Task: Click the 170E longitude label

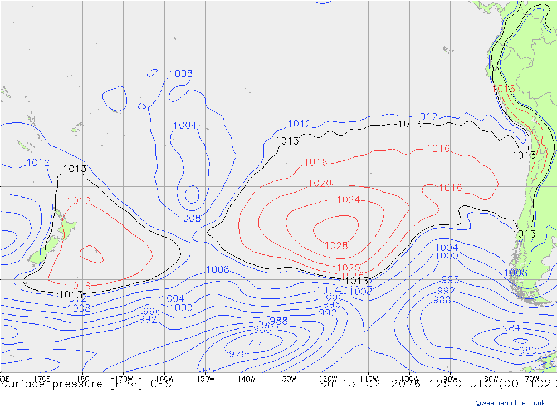Action: 42,379
